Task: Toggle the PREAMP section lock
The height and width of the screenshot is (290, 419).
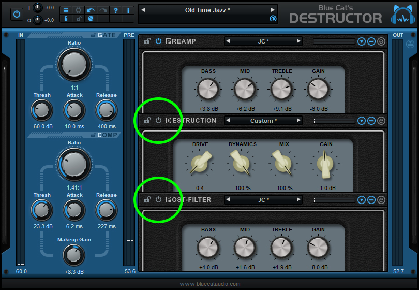Action: point(147,41)
